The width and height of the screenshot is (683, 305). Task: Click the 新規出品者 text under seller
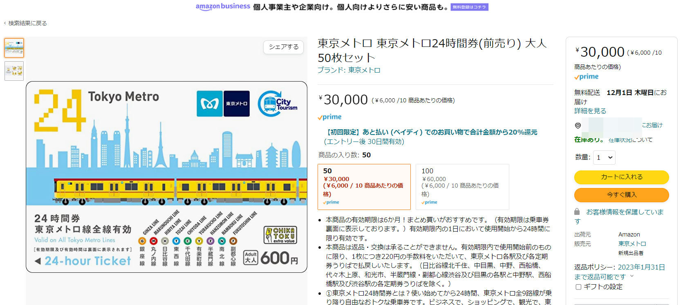click(x=631, y=253)
